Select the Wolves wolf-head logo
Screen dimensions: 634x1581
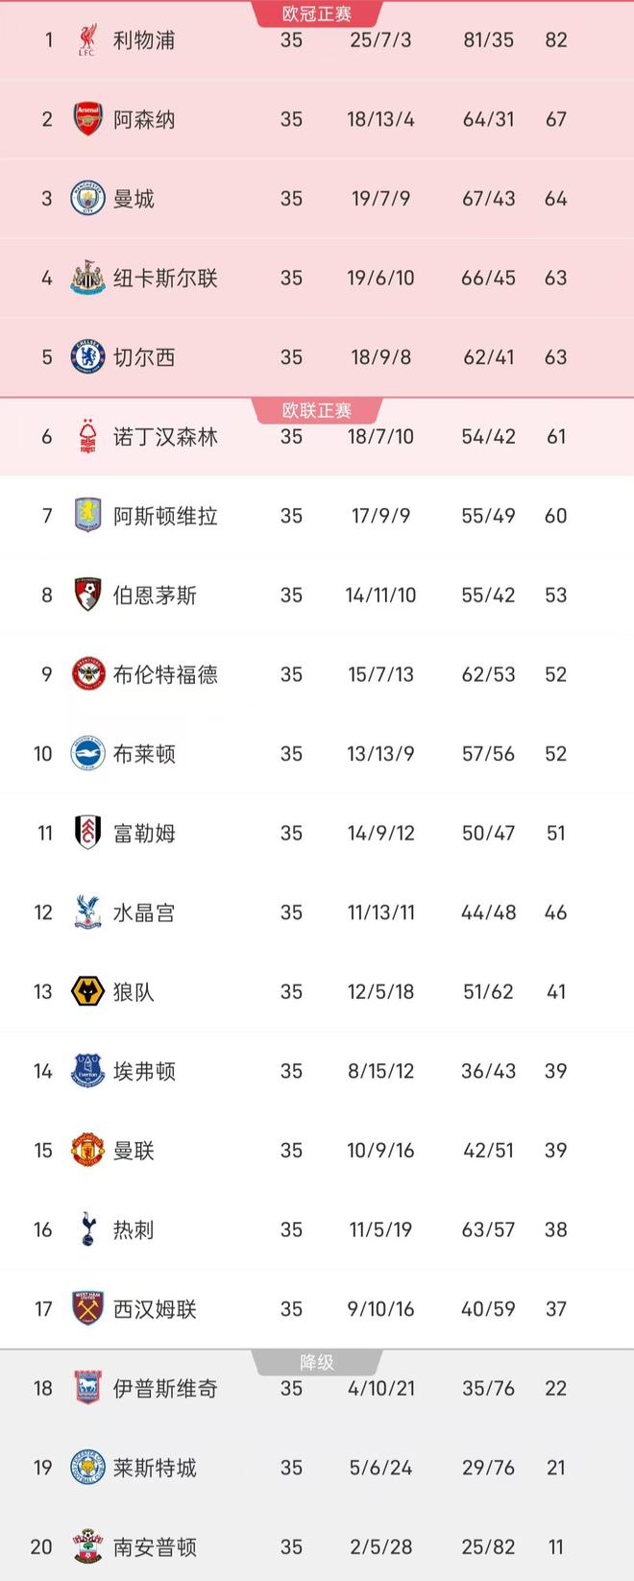pos(87,991)
